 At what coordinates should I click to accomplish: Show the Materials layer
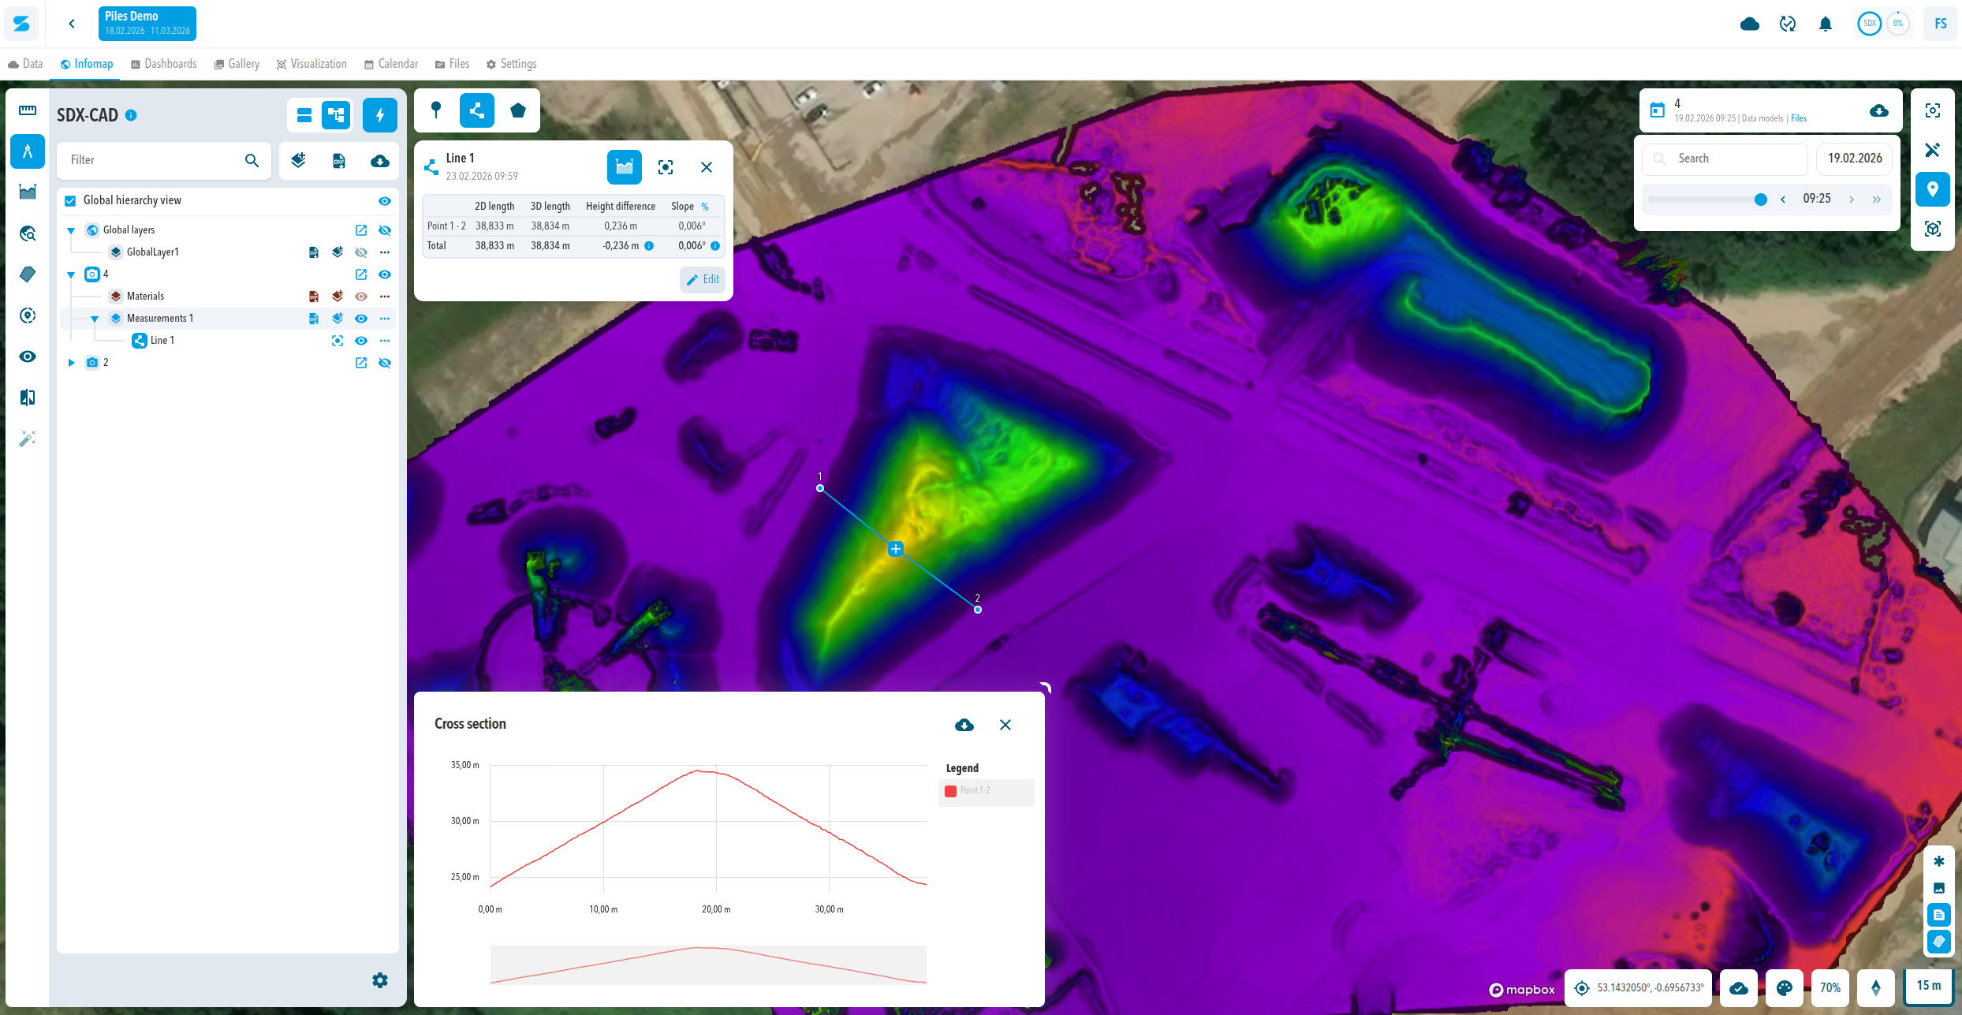[x=361, y=297]
